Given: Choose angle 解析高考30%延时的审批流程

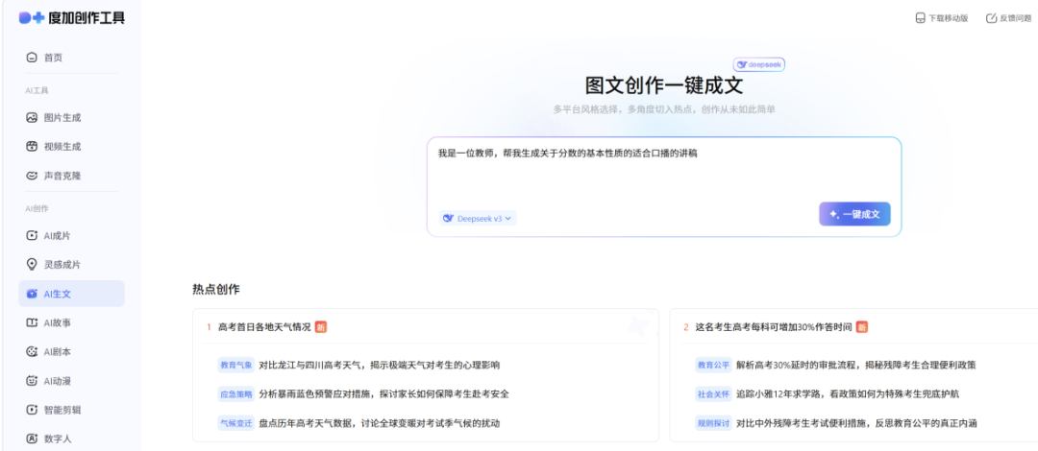Looking at the screenshot, I should pos(856,365).
